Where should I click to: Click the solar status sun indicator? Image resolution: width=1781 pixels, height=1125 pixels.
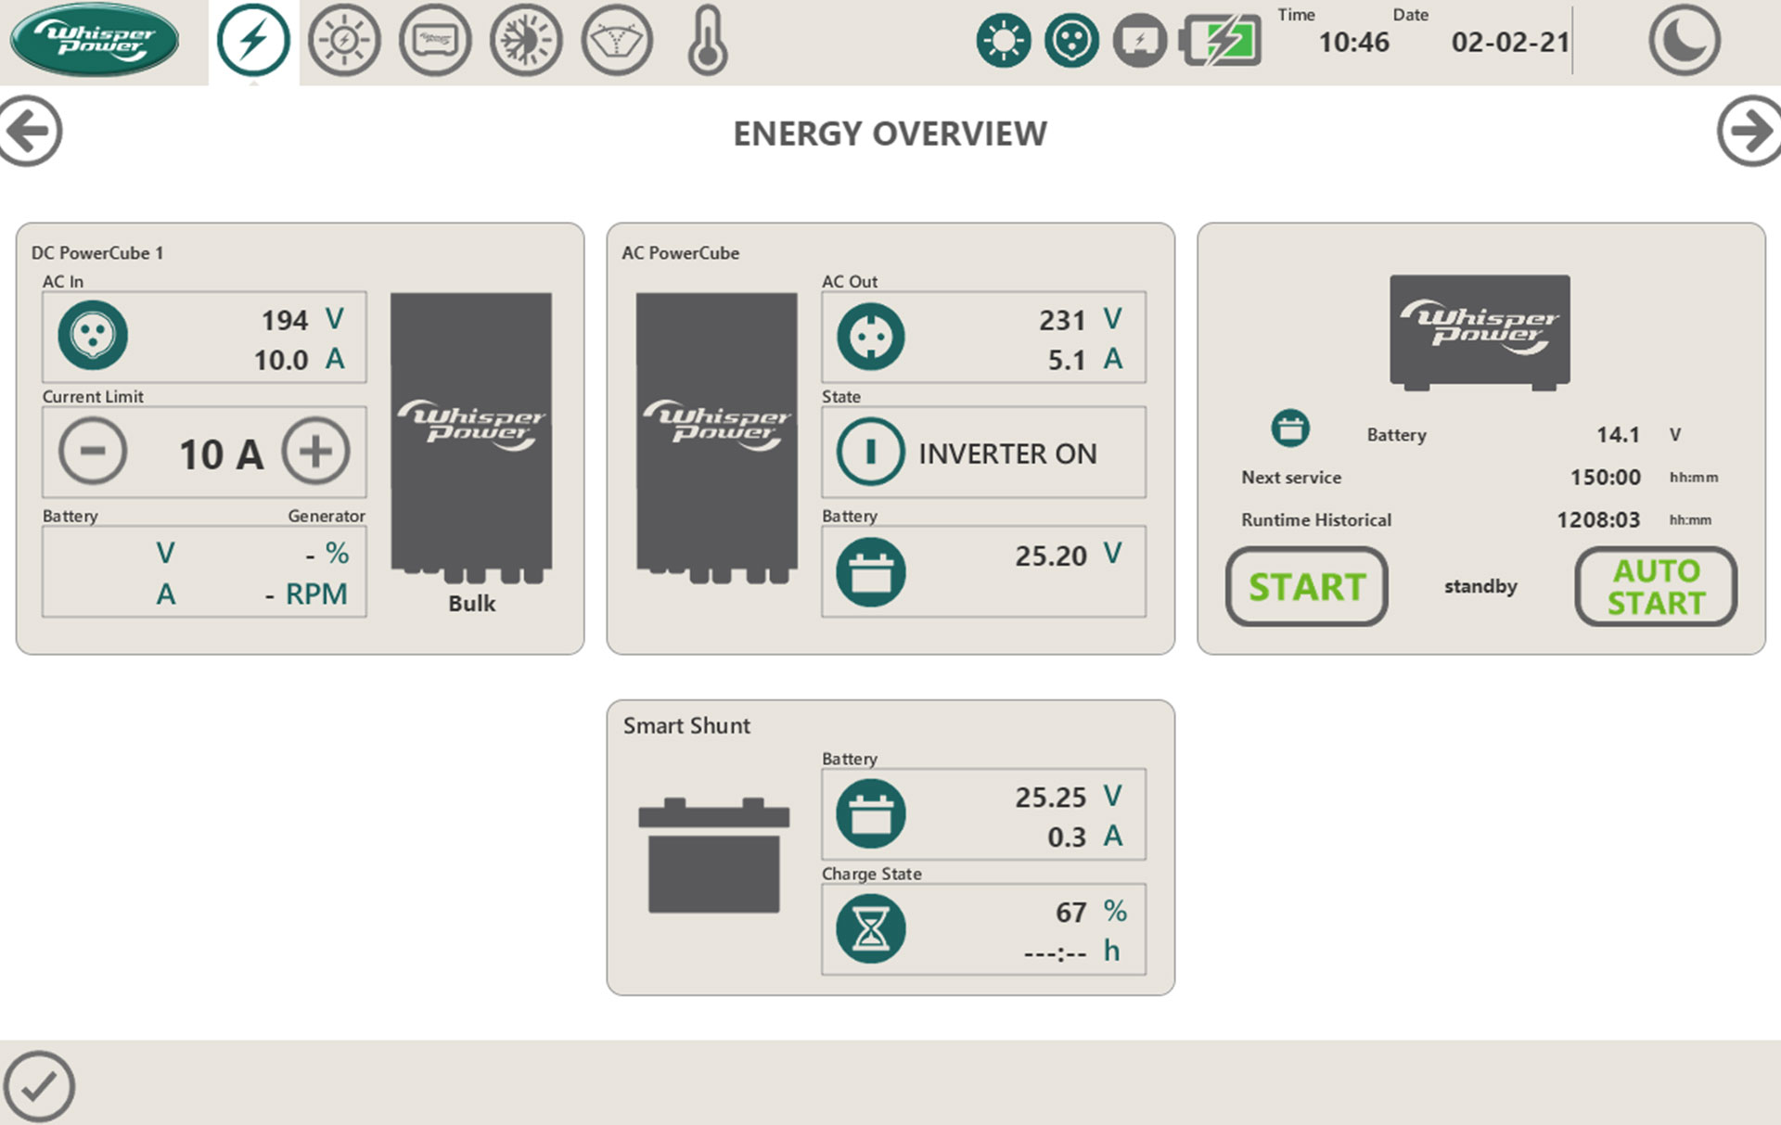[x=1004, y=41]
